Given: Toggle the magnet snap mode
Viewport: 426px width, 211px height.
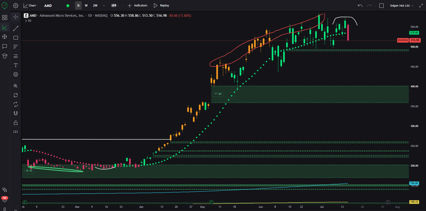Looking at the screenshot, I should coord(16,114).
